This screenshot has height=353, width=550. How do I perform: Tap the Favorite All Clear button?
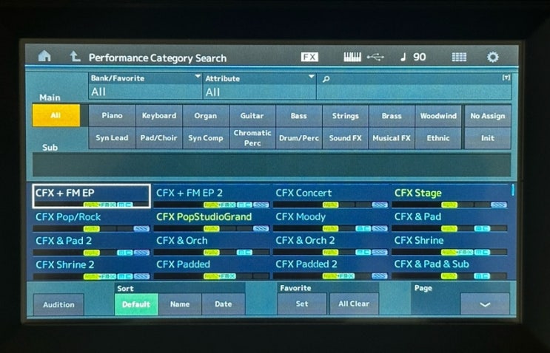tap(354, 304)
